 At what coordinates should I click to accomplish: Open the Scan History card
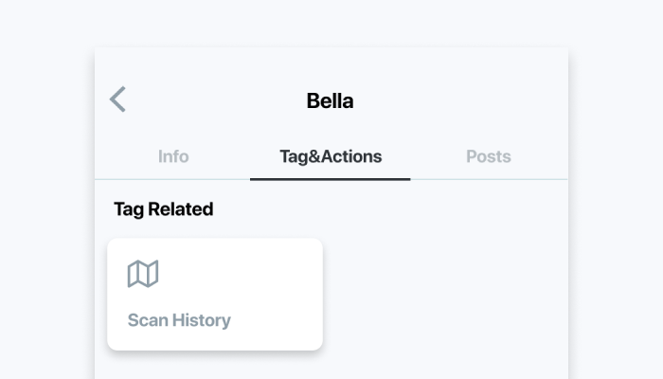pos(215,294)
